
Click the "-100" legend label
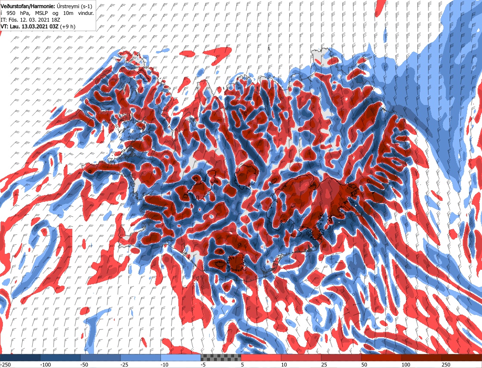(x=46, y=365)
